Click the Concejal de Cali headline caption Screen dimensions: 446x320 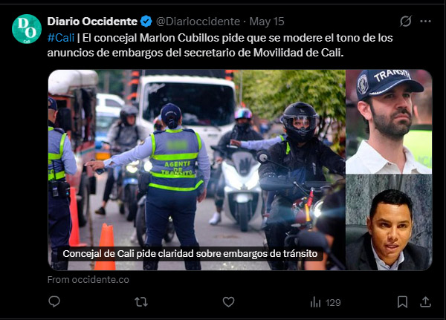pyautogui.click(x=190, y=253)
